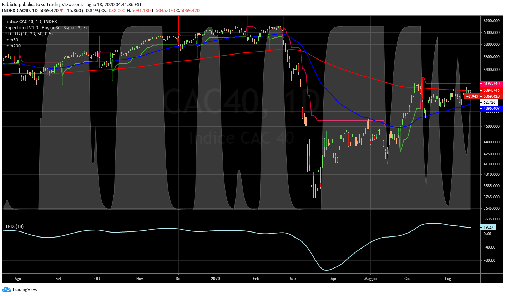Click the 3535.000 price axis value
Viewport: 505px width, 296px height.
(491, 219)
